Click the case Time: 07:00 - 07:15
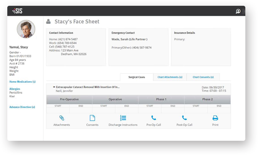This screenshot has width=258, height=155. pos(214,91)
